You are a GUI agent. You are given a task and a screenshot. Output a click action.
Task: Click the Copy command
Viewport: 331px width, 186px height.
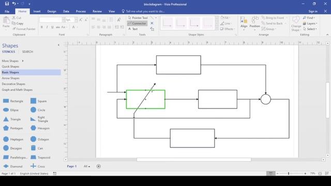(x=18, y=23)
